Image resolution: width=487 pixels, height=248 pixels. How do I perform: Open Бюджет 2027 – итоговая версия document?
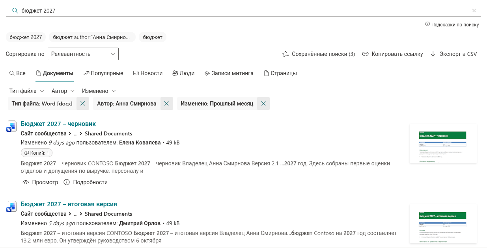coord(69,204)
